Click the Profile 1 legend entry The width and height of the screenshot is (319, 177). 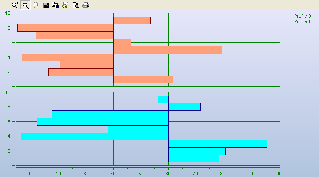pos(302,21)
